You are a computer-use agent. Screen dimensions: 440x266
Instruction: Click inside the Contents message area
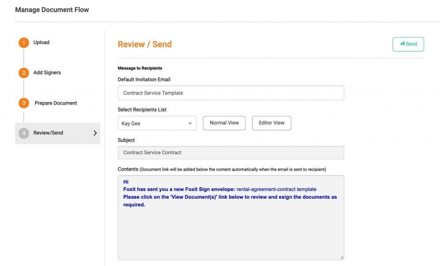(x=231, y=218)
